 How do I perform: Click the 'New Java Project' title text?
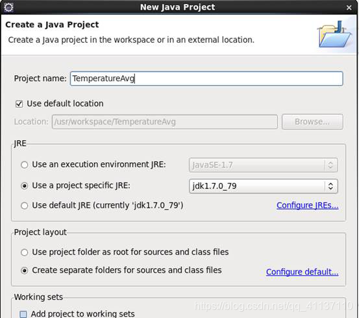point(177,7)
